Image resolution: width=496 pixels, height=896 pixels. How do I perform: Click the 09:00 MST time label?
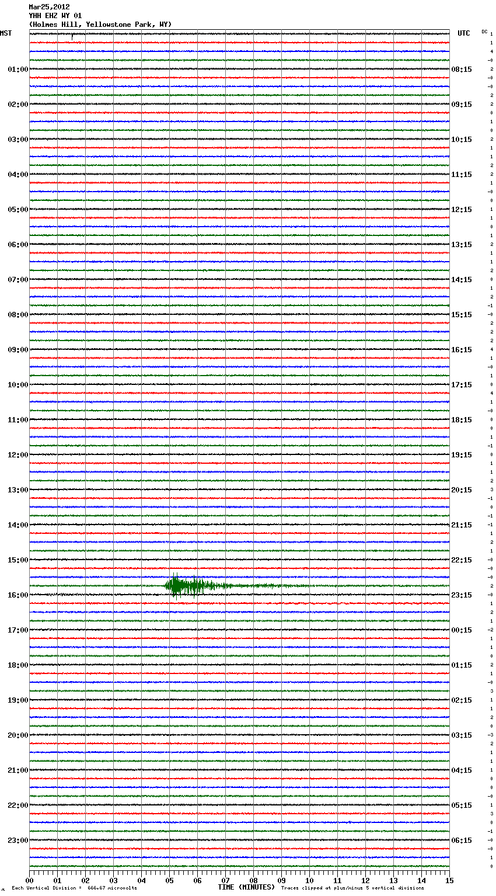[18, 350]
